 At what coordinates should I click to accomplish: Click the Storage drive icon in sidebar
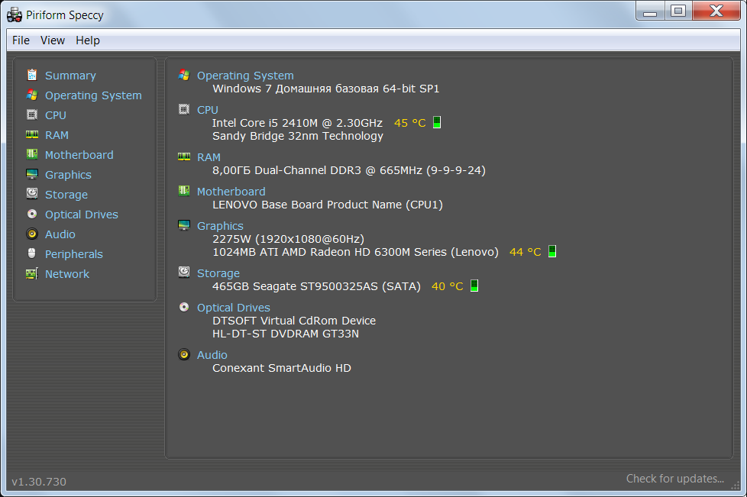coord(31,194)
